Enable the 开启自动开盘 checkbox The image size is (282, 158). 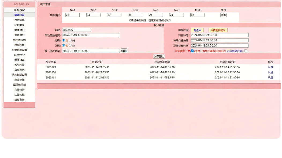246,51
